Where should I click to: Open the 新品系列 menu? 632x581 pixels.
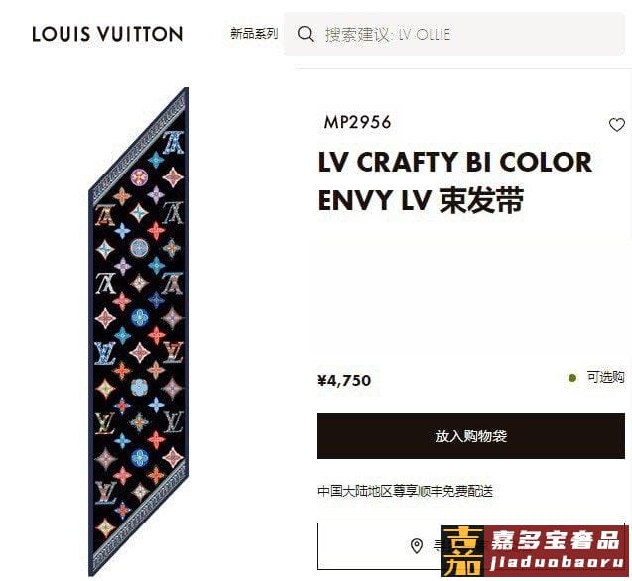[x=254, y=34]
